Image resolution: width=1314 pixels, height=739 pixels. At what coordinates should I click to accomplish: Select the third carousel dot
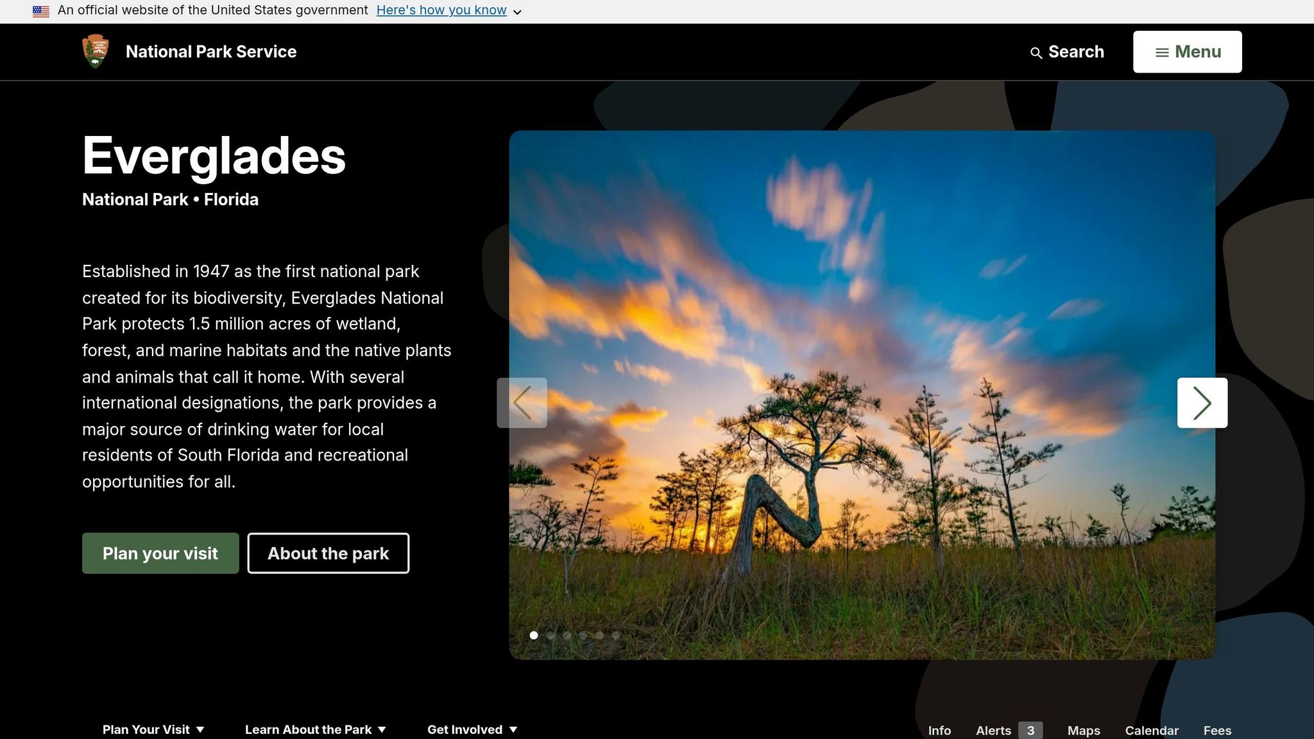pos(567,635)
